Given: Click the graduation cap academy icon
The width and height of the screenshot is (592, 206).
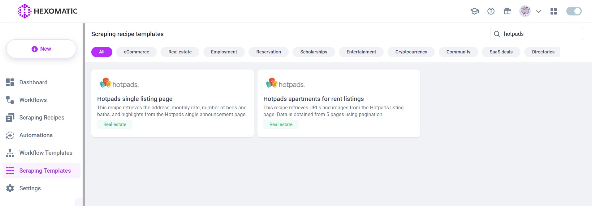Looking at the screenshot, I should (x=474, y=11).
